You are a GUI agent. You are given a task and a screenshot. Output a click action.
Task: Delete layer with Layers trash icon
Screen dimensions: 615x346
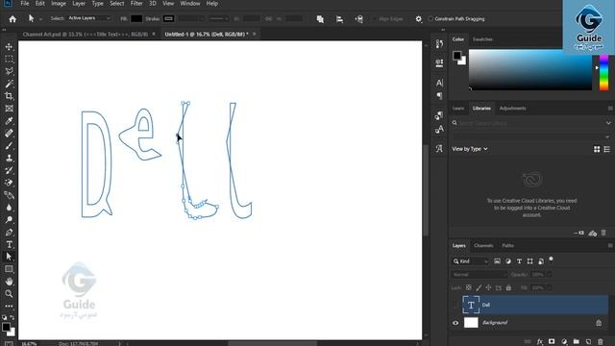click(600, 342)
